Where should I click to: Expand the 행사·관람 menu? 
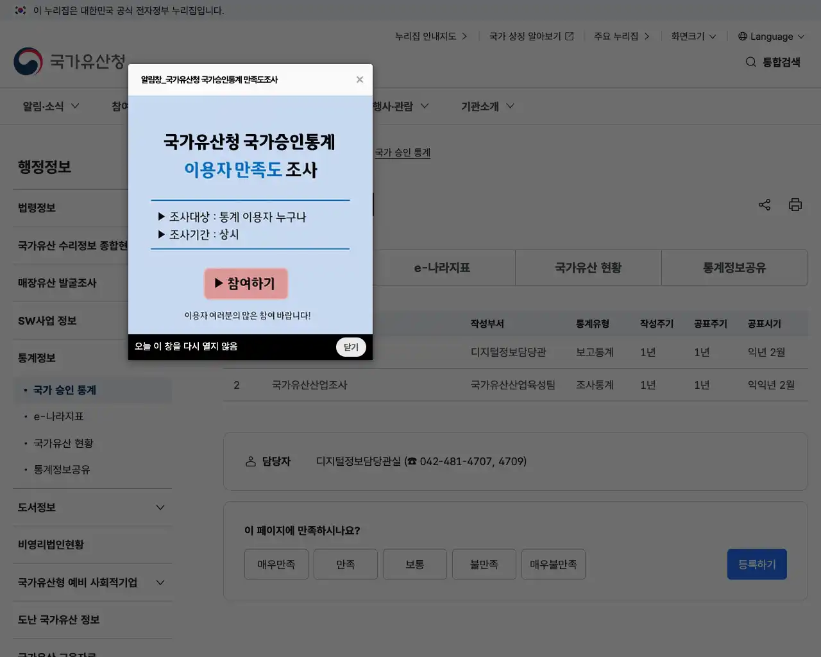[x=400, y=107]
